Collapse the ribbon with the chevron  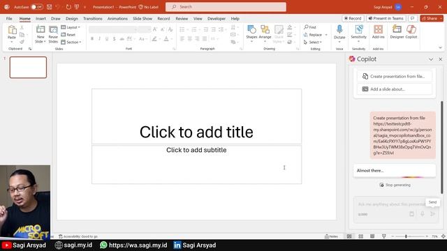[440, 47]
